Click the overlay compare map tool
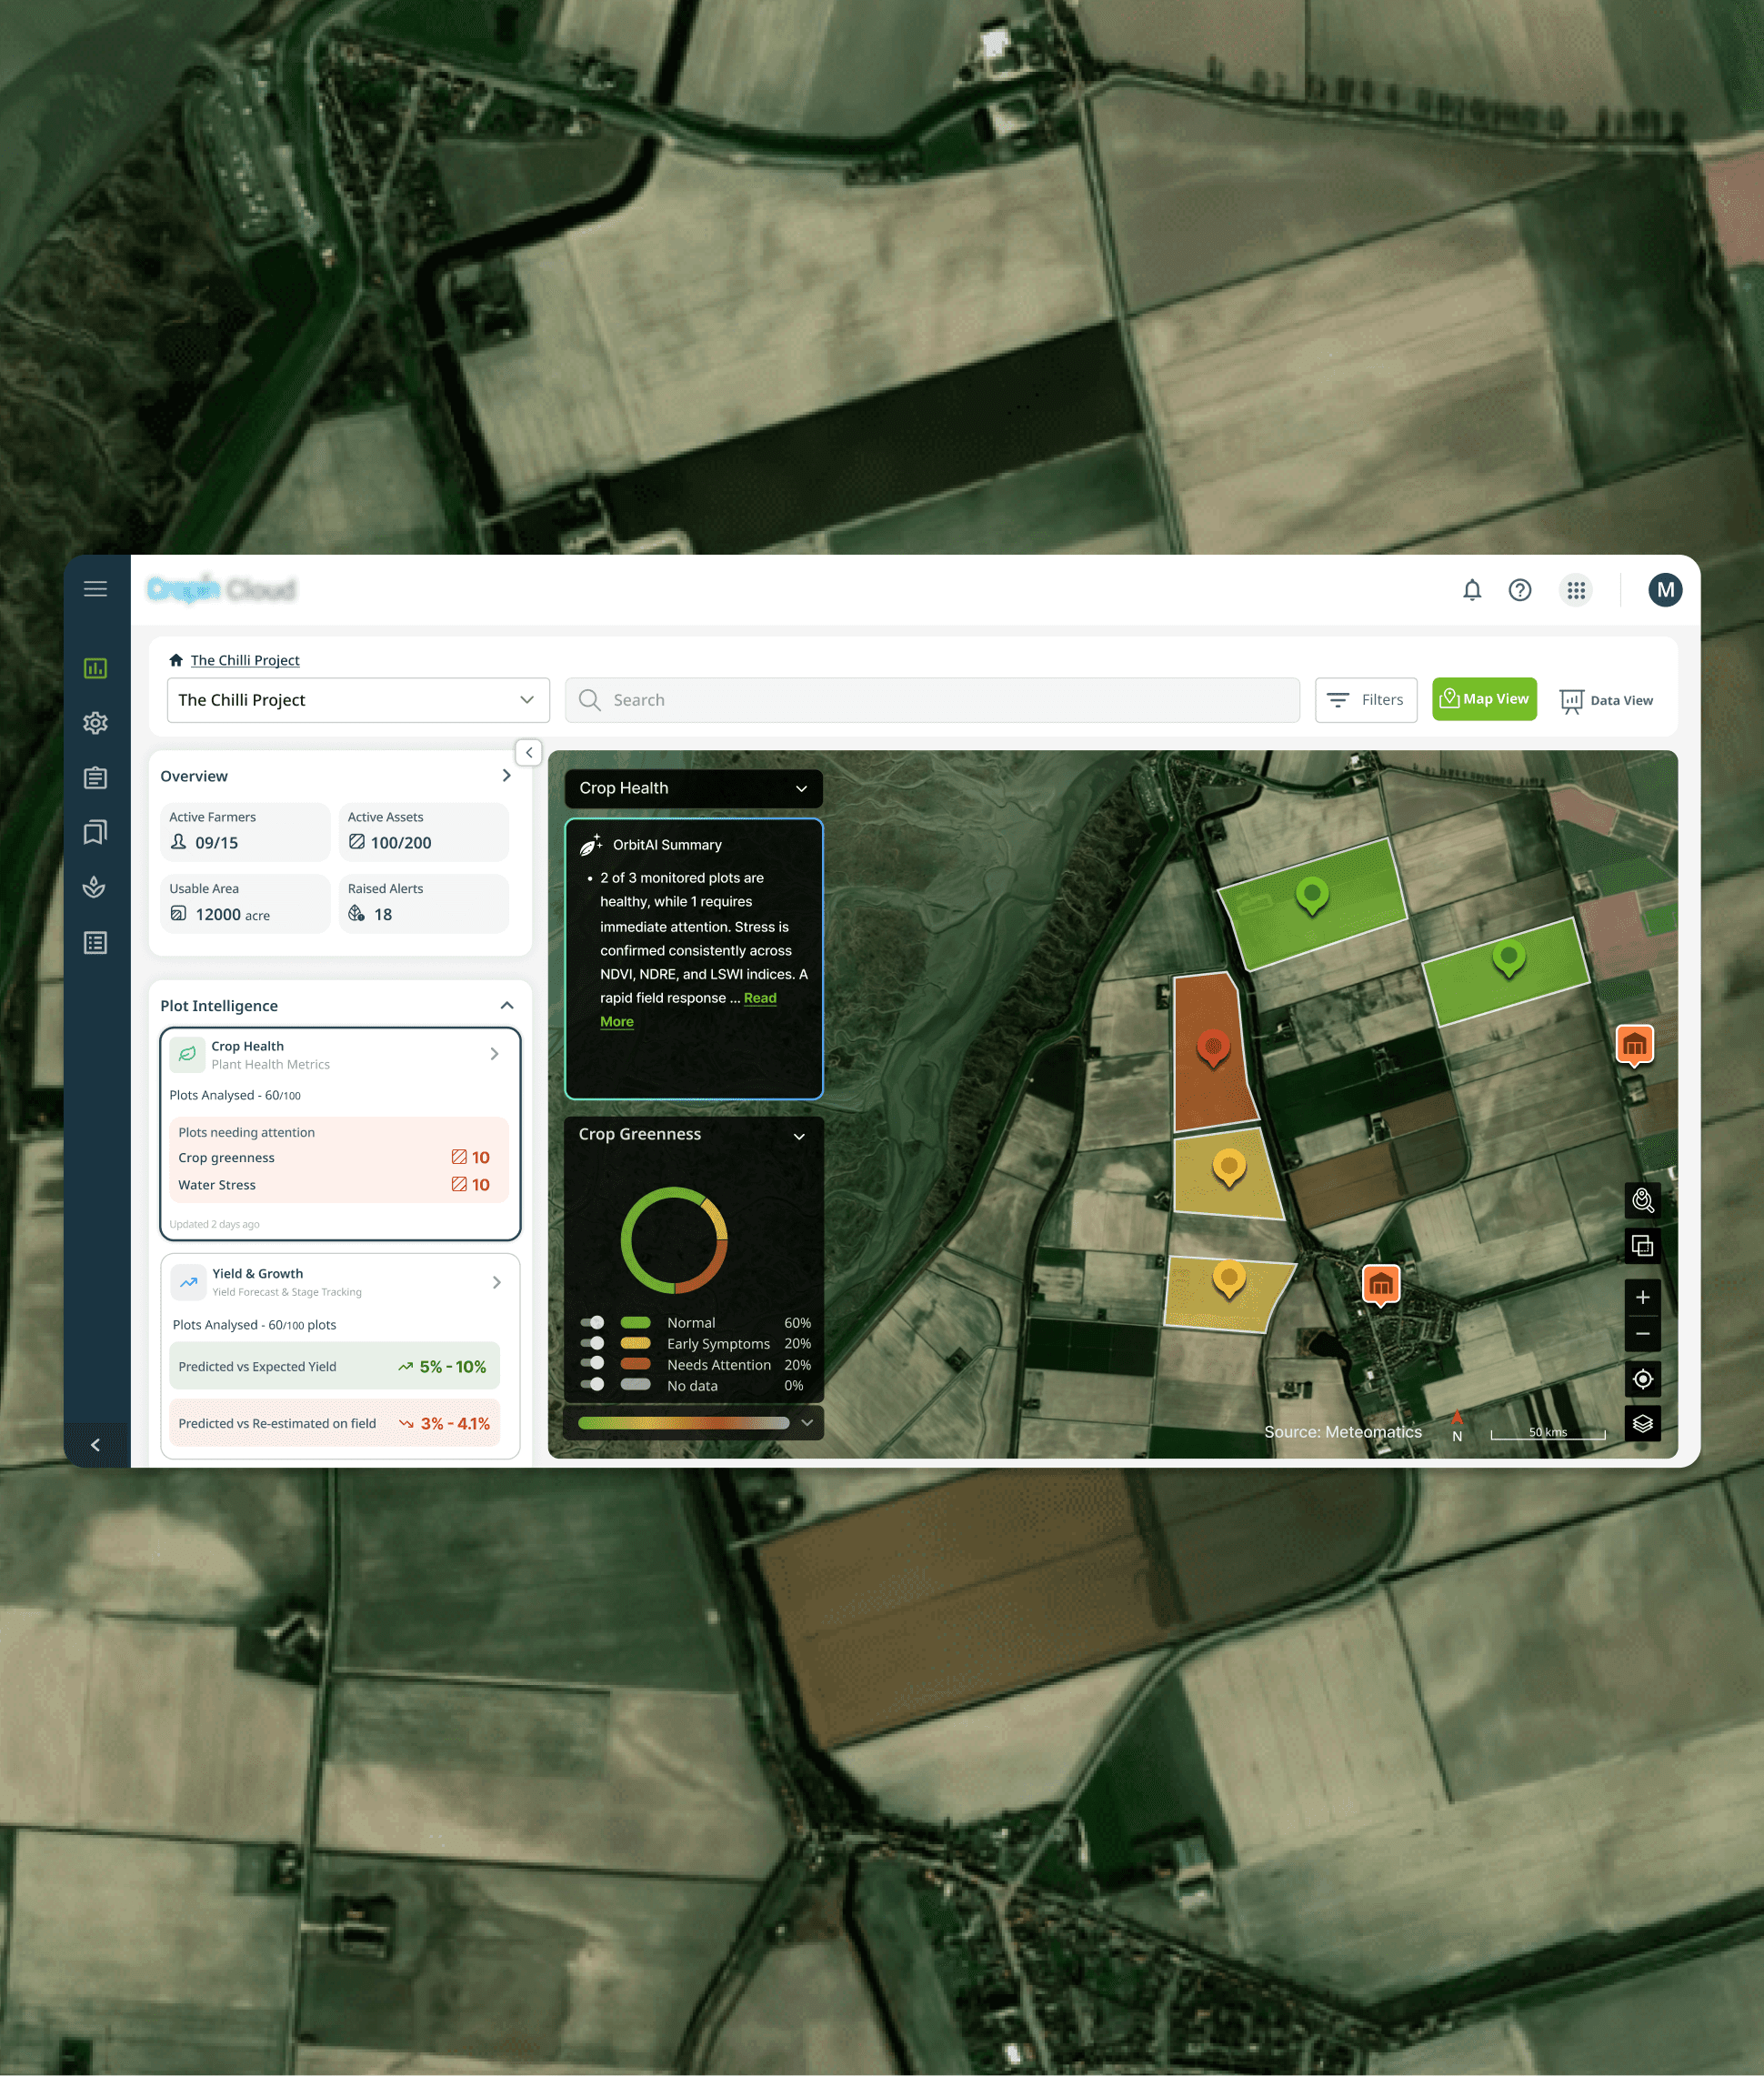 [x=1642, y=1245]
